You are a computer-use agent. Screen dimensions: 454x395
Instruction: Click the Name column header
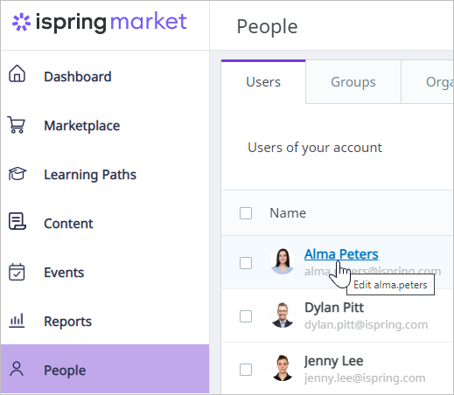[x=288, y=213]
